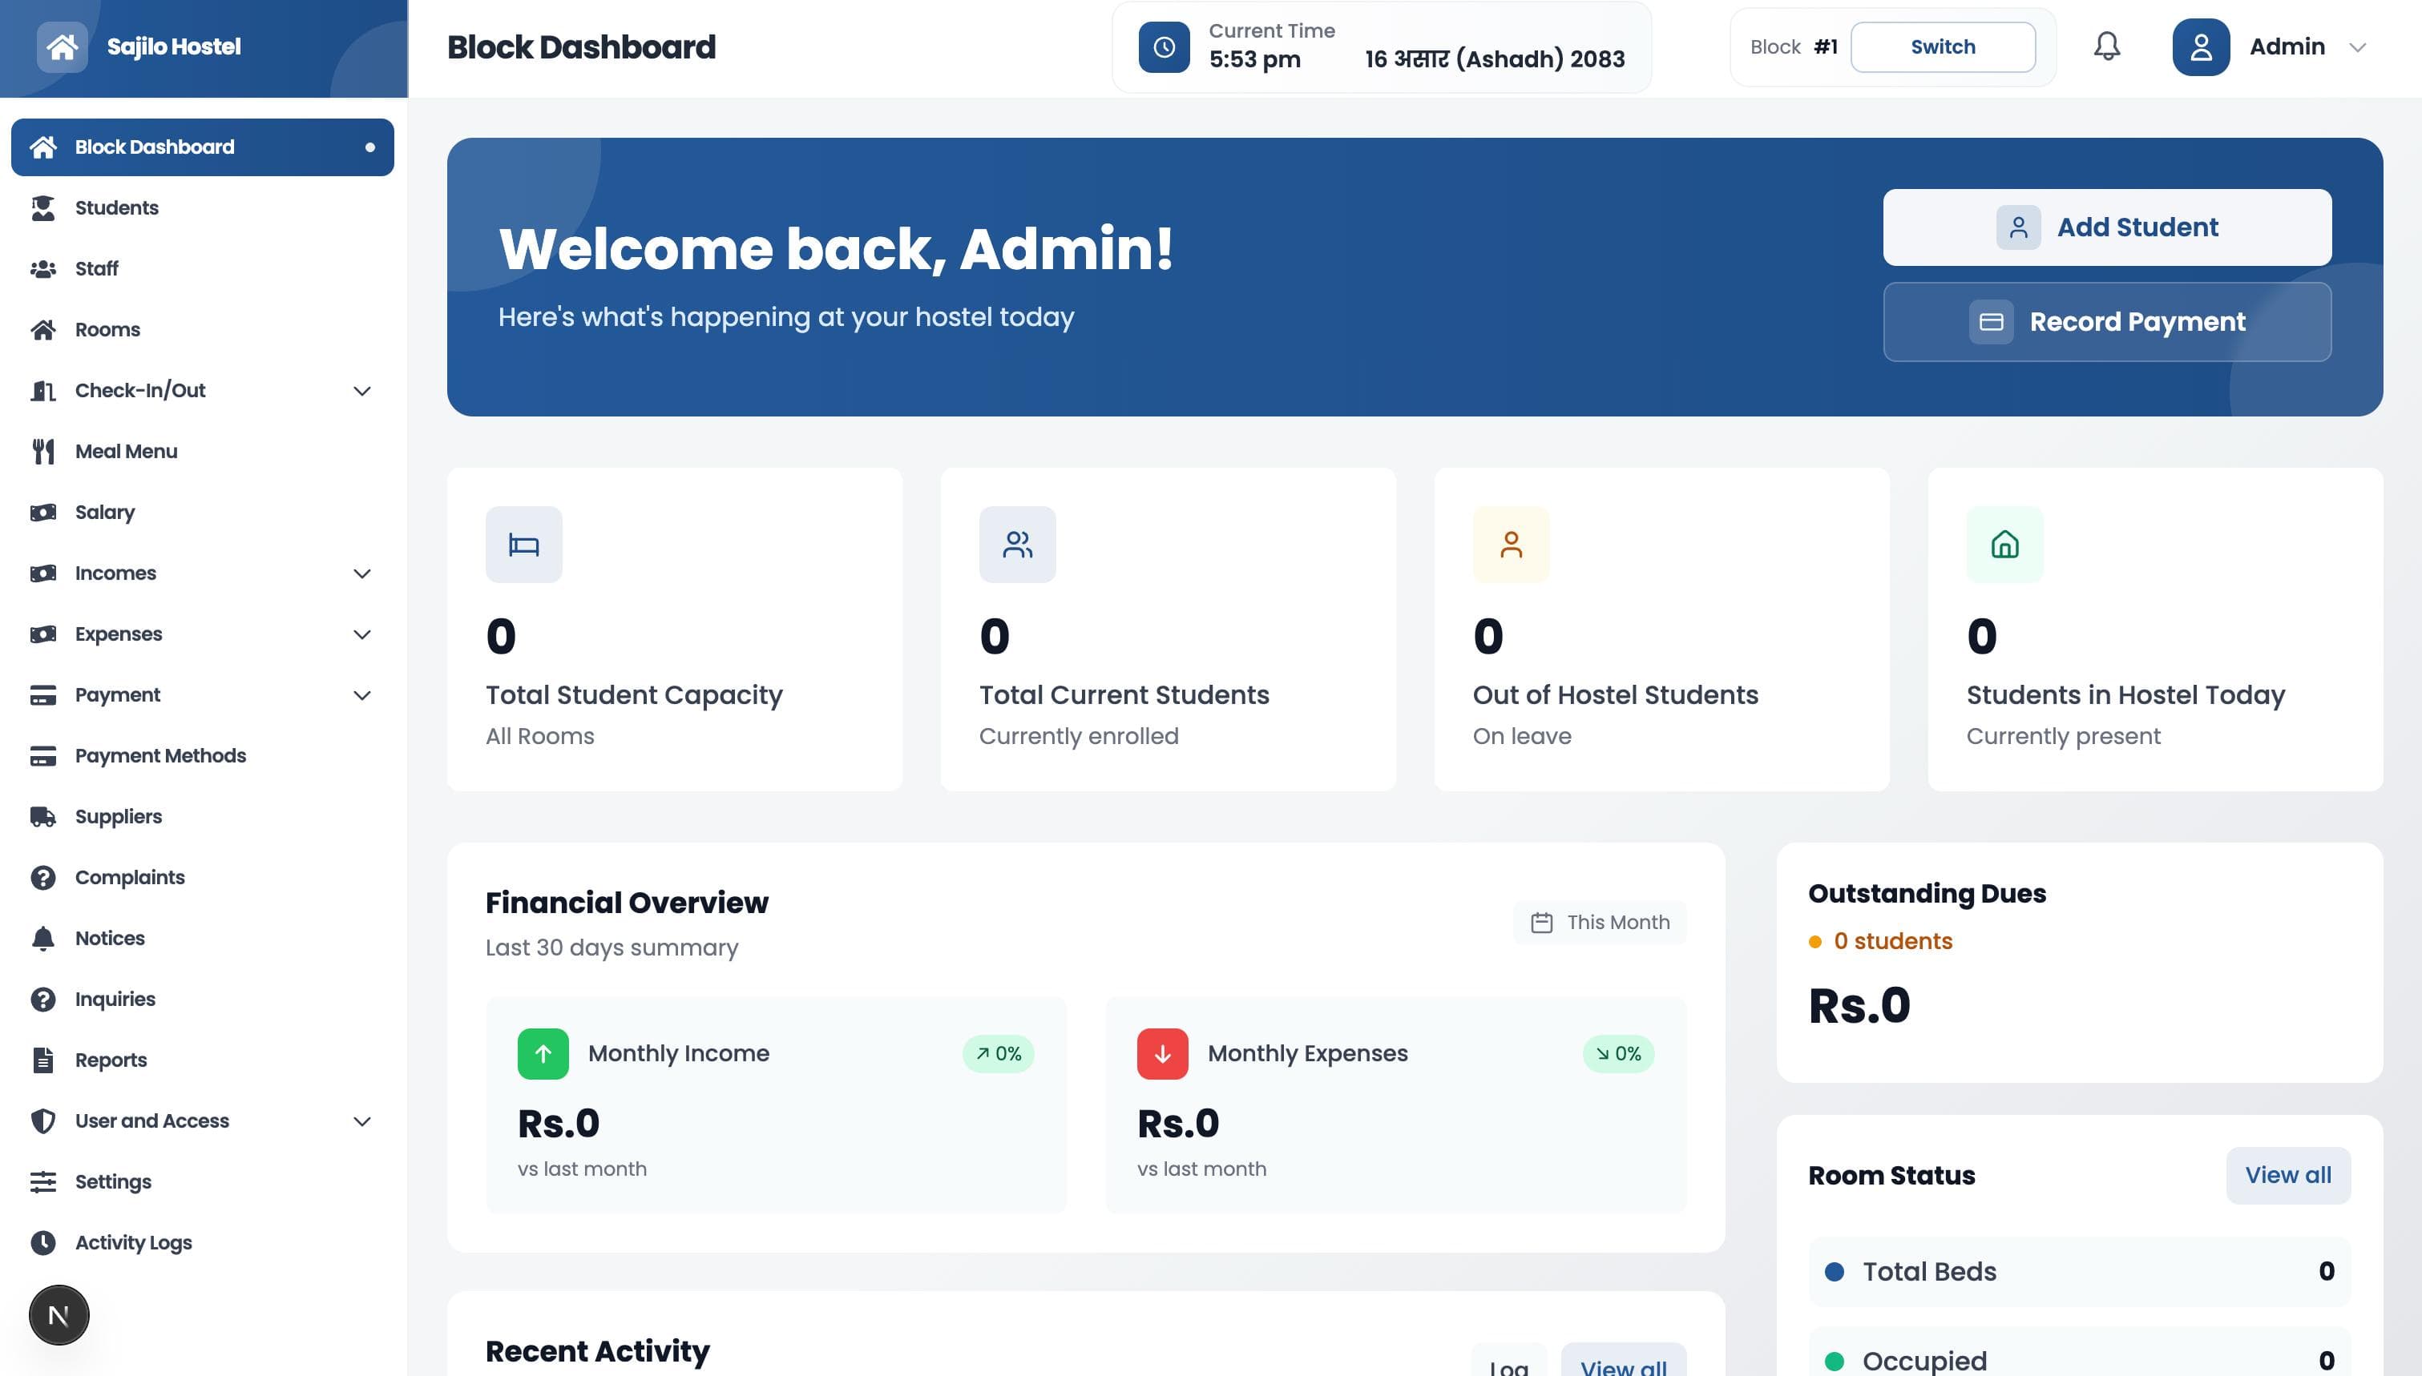Open Payment Methods from sidebar

202,756
